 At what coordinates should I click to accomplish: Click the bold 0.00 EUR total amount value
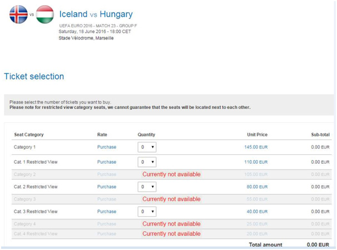click(x=318, y=244)
